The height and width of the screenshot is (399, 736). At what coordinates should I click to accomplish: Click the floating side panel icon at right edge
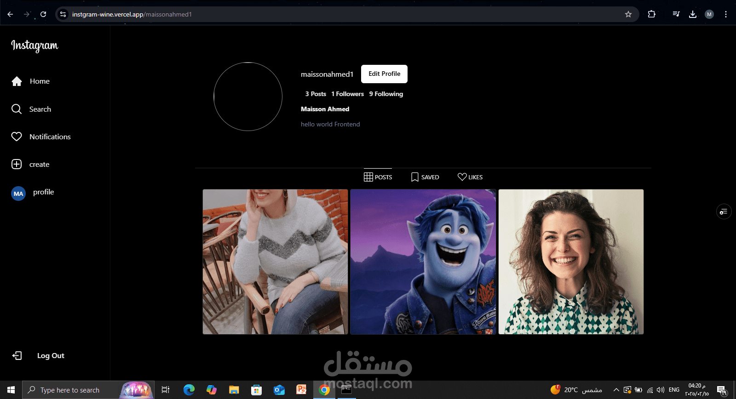[724, 211]
